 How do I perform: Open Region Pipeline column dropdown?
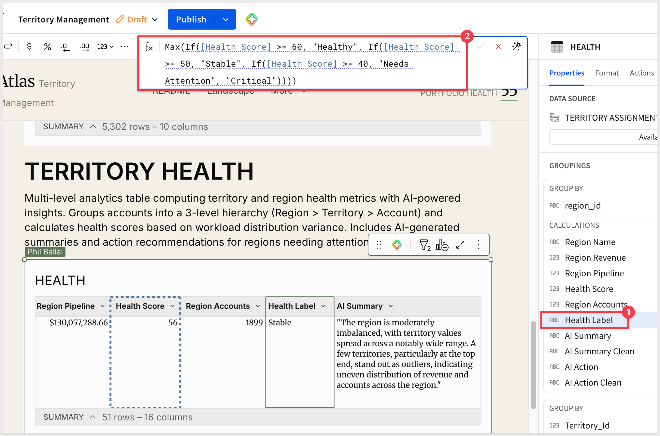pos(103,306)
